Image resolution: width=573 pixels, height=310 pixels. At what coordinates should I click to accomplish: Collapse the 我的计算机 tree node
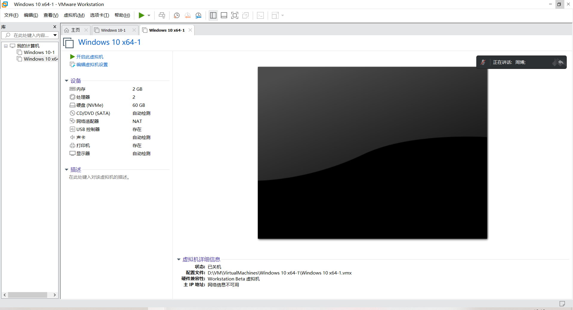(x=6, y=46)
